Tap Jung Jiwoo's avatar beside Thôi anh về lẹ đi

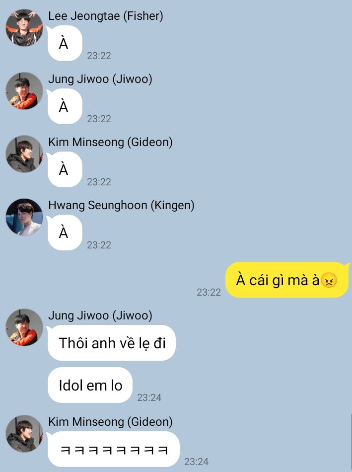tap(24, 327)
